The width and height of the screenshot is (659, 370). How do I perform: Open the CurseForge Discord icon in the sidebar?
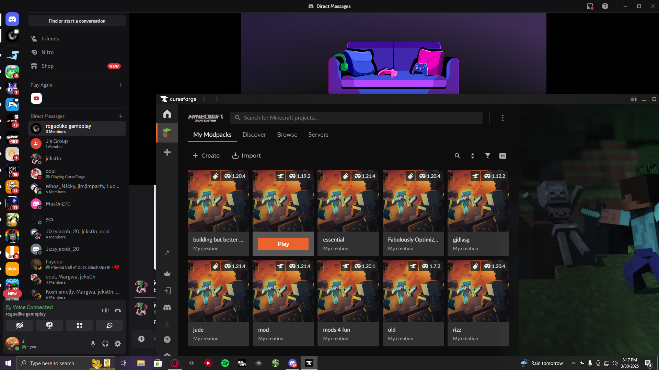coord(167,308)
